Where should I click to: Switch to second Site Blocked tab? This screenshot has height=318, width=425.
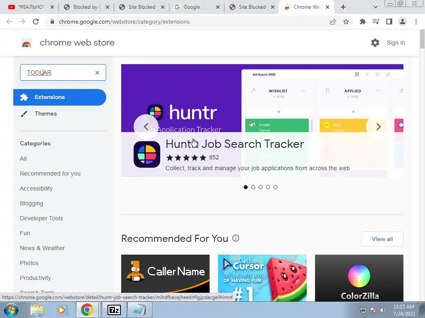pos(252,7)
